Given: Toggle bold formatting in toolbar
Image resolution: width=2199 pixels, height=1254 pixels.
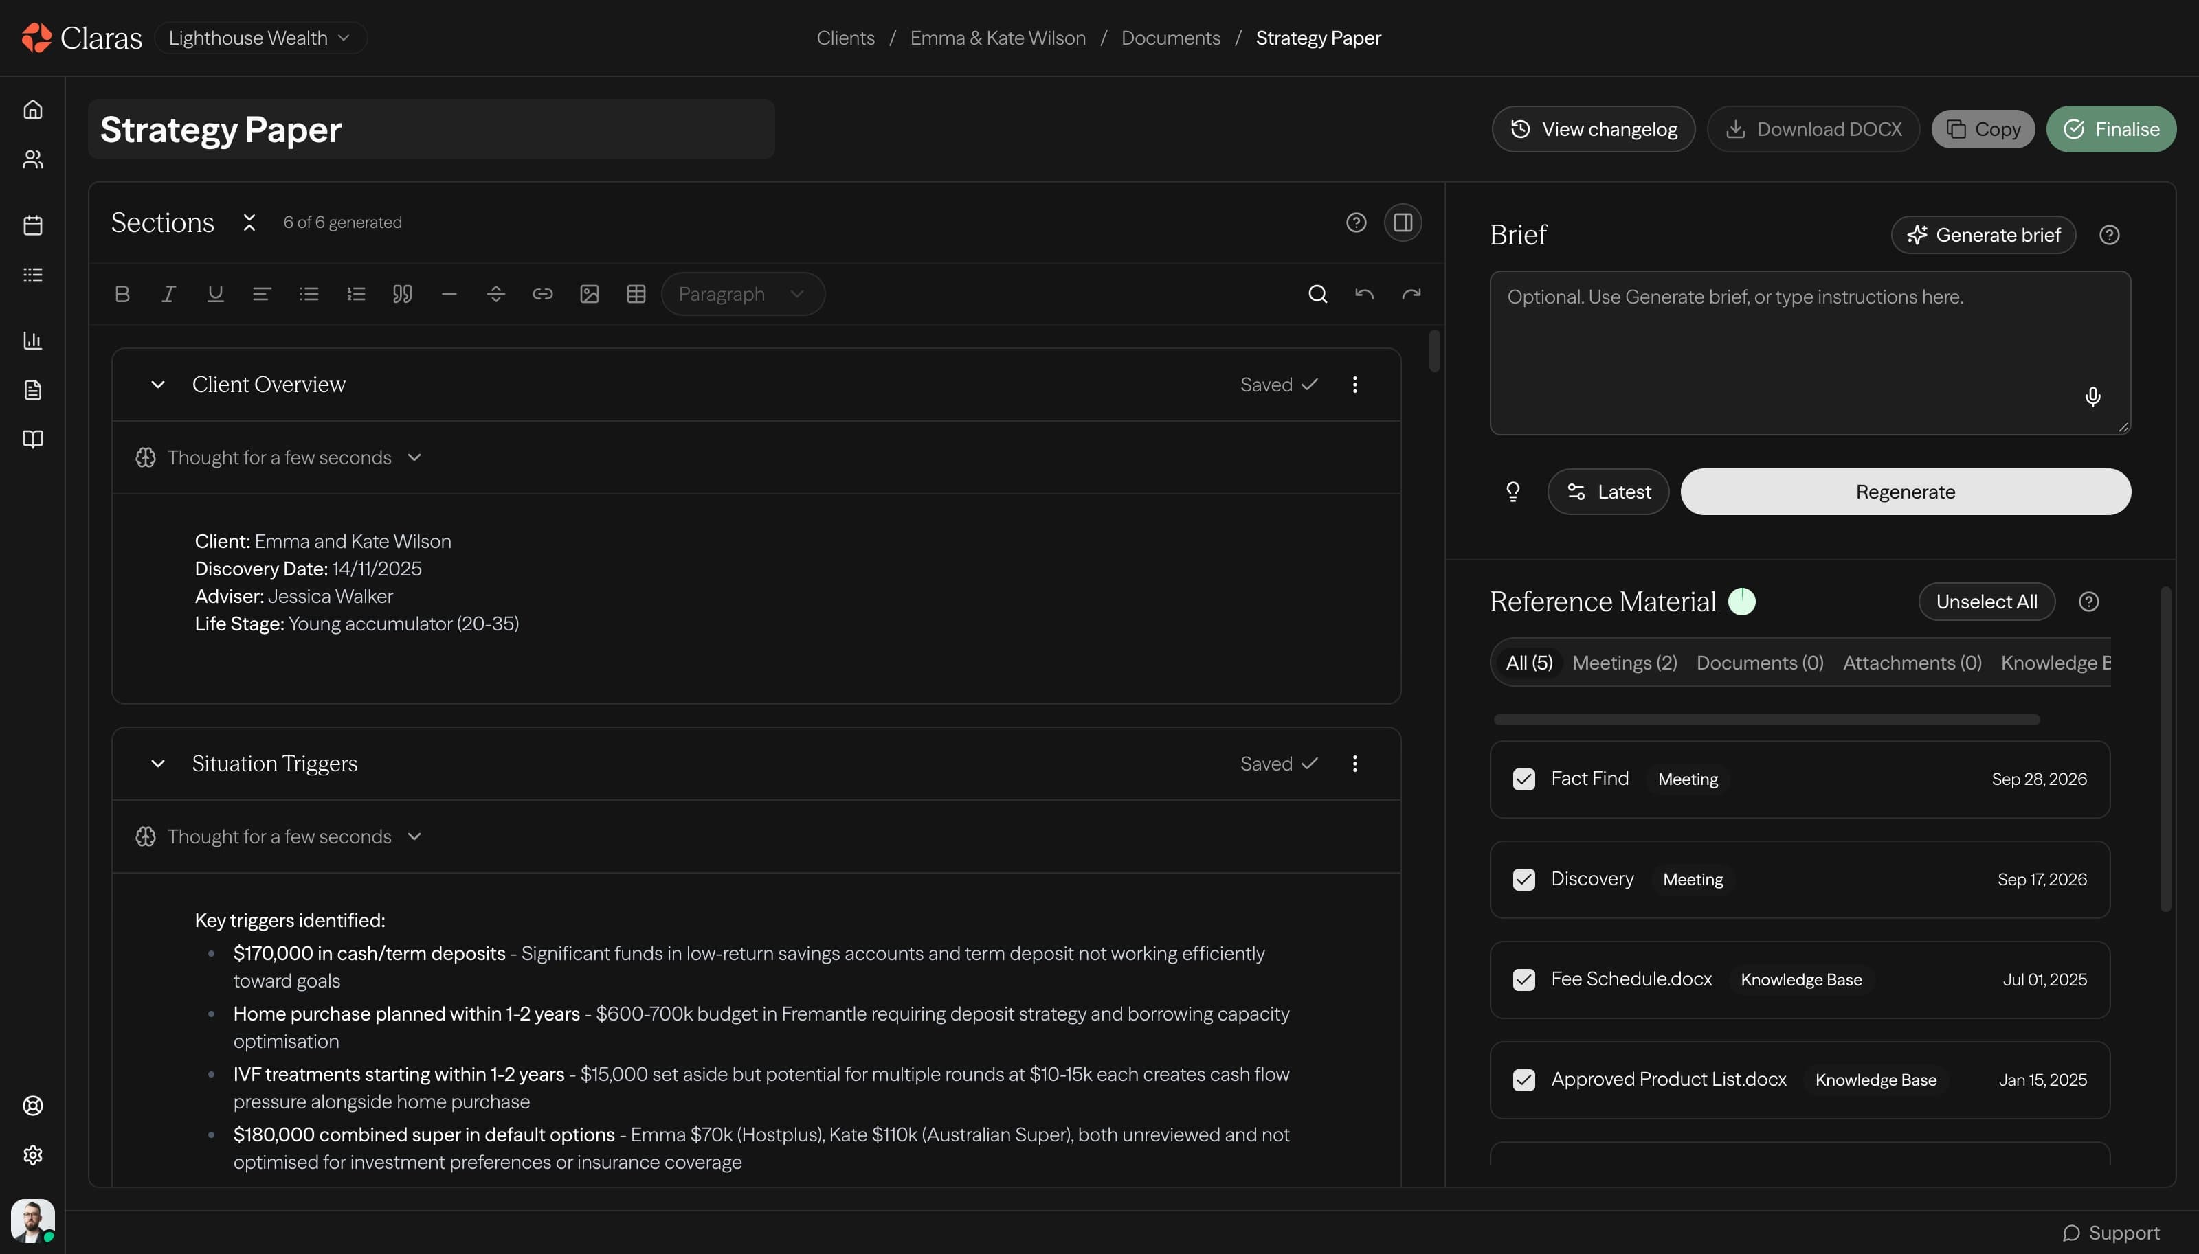Looking at the screenshot, I should (122, 295).
